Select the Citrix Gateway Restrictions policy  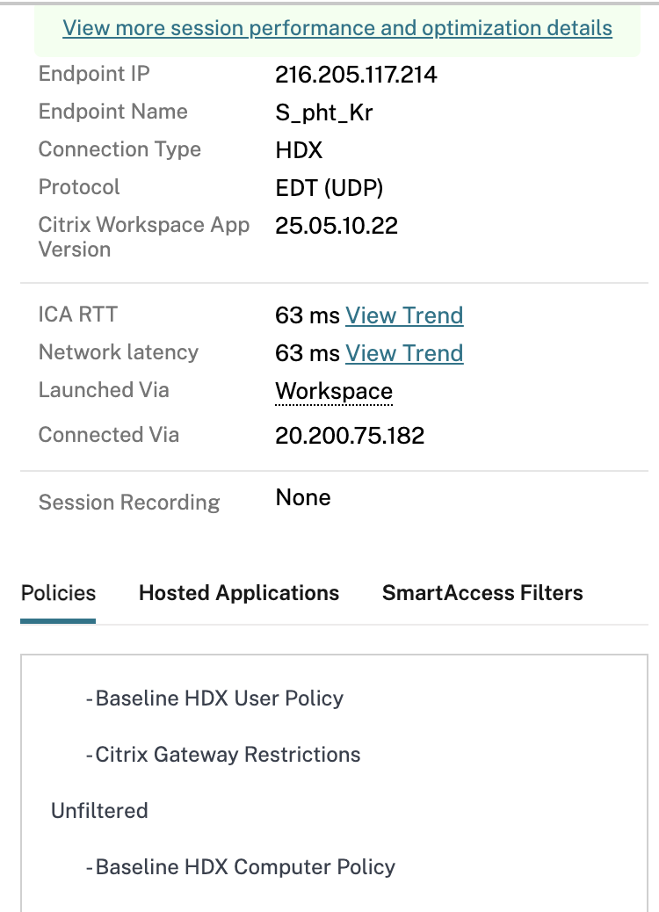pos(228,755)
